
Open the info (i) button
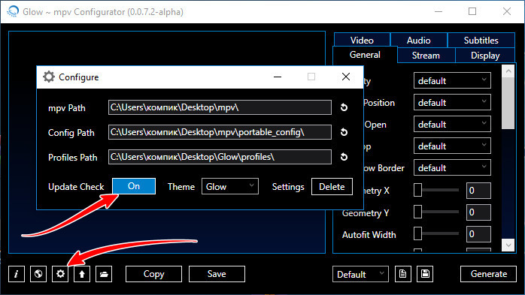17,274
